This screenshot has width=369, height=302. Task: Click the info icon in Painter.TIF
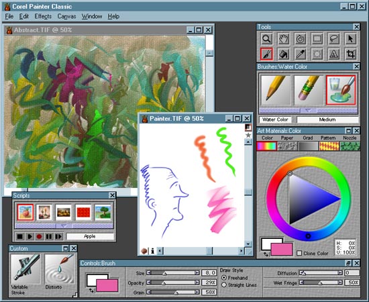pos(152,251)
